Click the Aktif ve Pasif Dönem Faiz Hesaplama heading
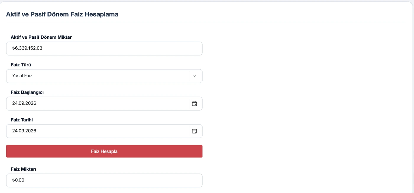 pos(62,14)
